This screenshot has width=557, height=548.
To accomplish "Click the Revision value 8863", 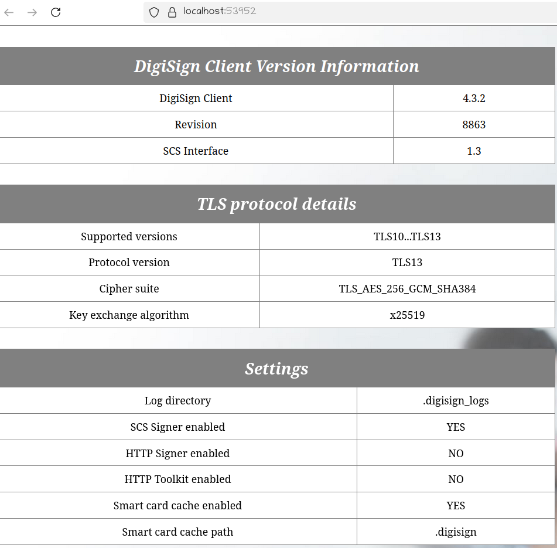I will (474, 125).
